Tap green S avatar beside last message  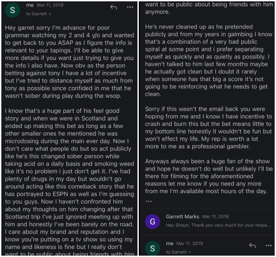tap(153, 248)
